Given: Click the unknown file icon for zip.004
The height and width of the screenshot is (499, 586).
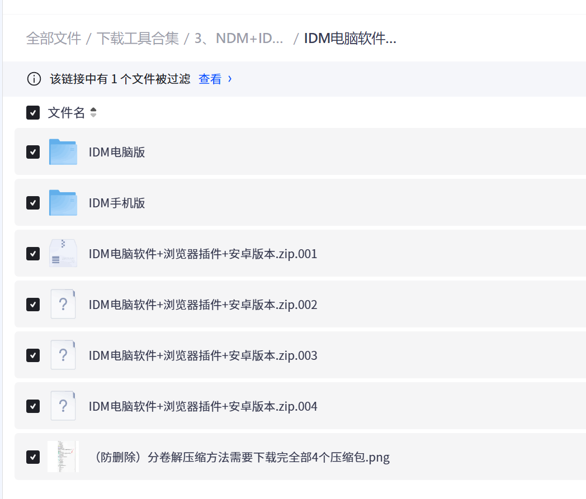Looking at the screenshot, I should pos(63,406).
